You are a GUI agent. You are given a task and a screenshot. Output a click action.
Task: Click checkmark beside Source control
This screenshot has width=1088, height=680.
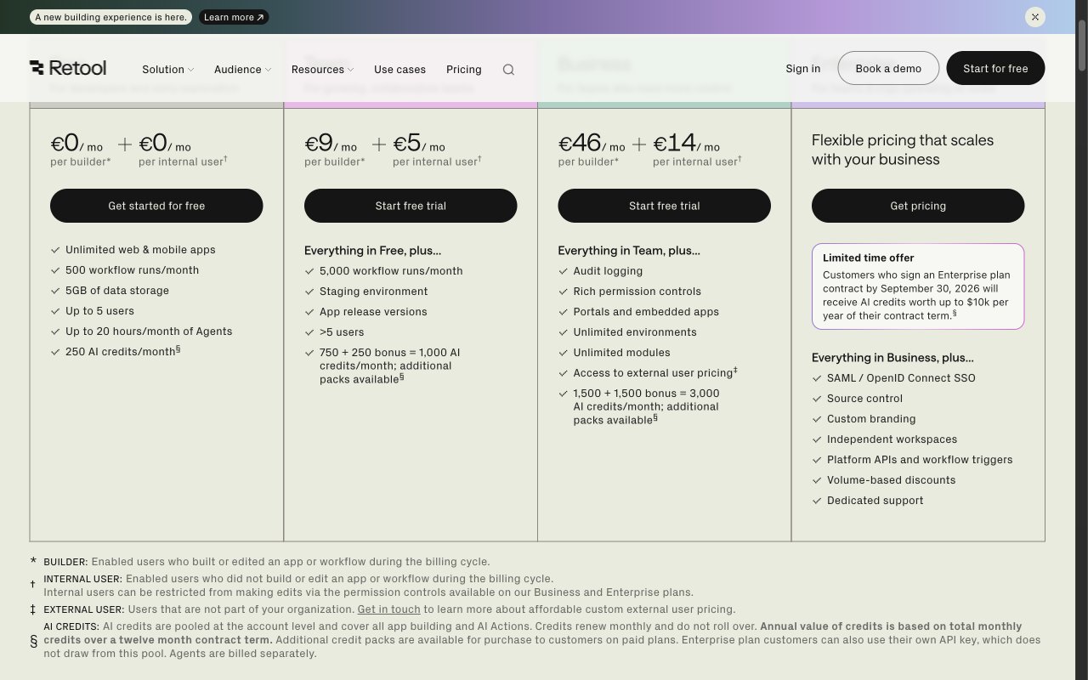coord(817,399)
